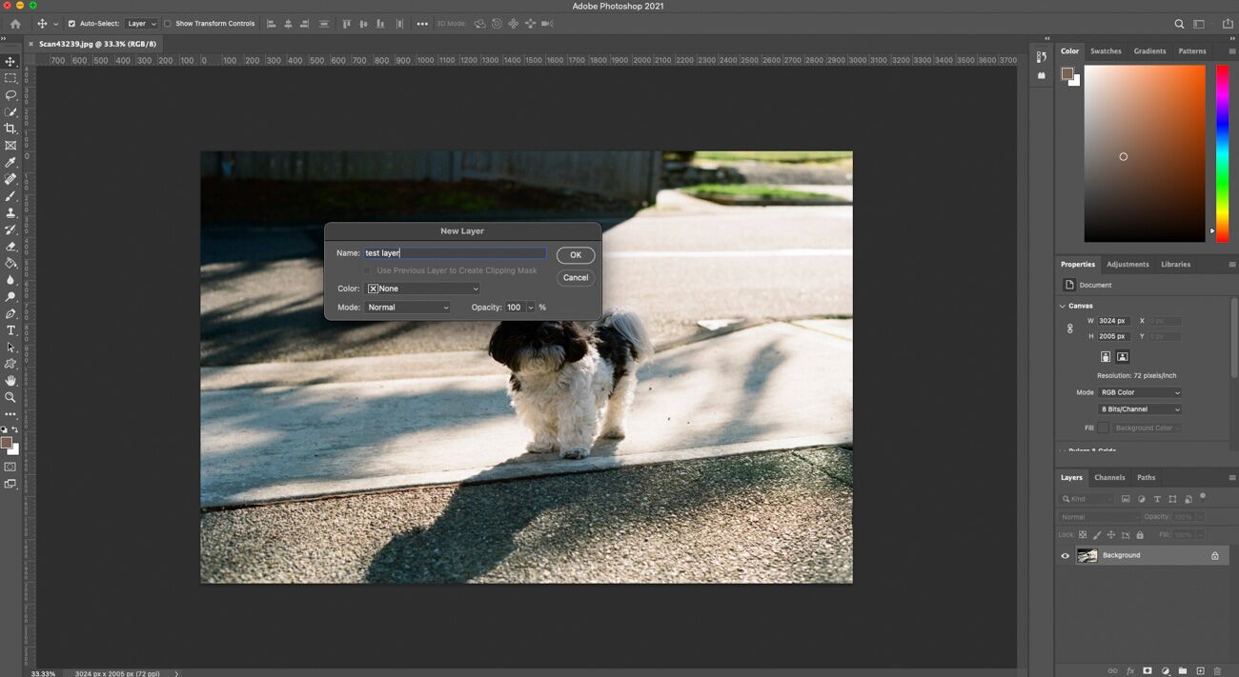Hide the Background layer
1239x677 pixels.
tap(1065, 555)
